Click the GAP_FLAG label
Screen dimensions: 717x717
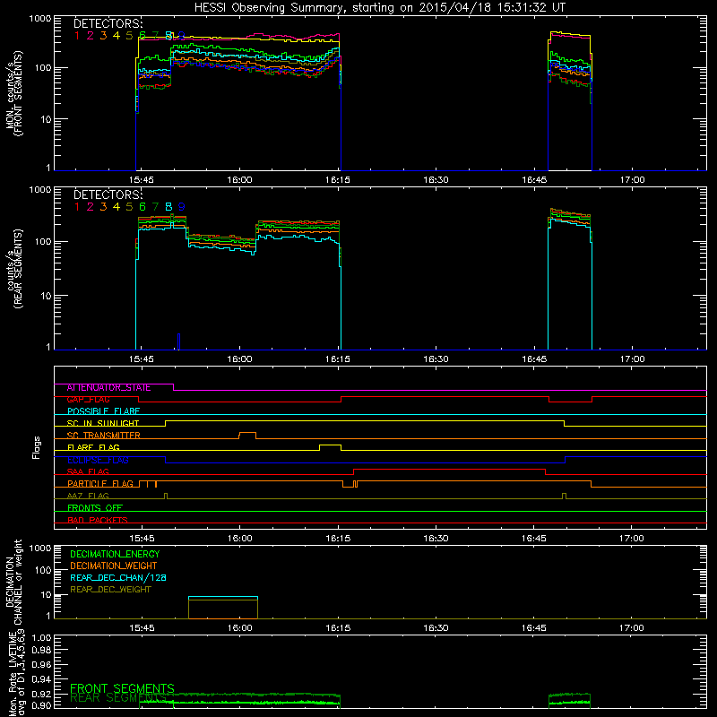(x=88, y=399)
